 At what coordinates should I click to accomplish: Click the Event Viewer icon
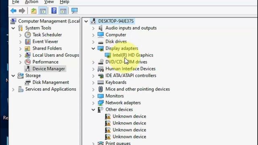(28, 41)
